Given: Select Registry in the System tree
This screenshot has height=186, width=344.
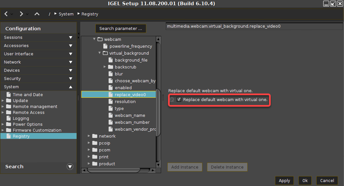Looking at the screenshot, I should 21,136.
